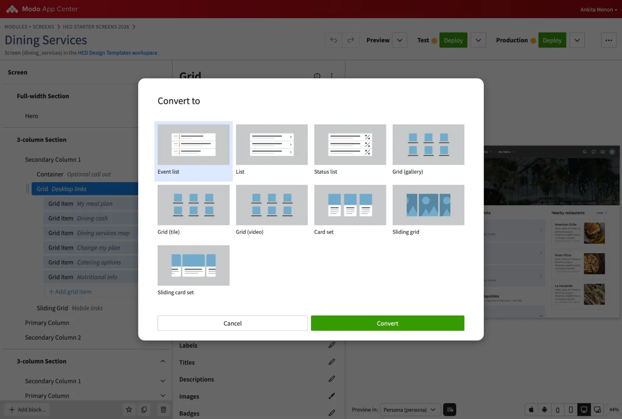Select Grid (gallery) layout option

[x=428, y=145]
